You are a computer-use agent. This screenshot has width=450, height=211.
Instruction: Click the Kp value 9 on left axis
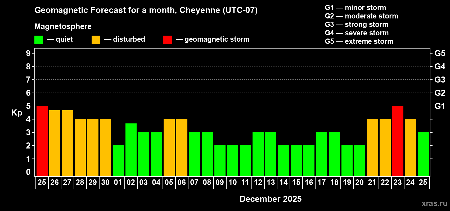pos(28,53)
